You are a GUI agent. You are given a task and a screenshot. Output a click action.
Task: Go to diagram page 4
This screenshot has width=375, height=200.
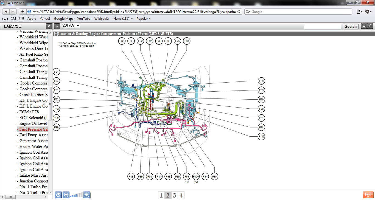(181, 195)
